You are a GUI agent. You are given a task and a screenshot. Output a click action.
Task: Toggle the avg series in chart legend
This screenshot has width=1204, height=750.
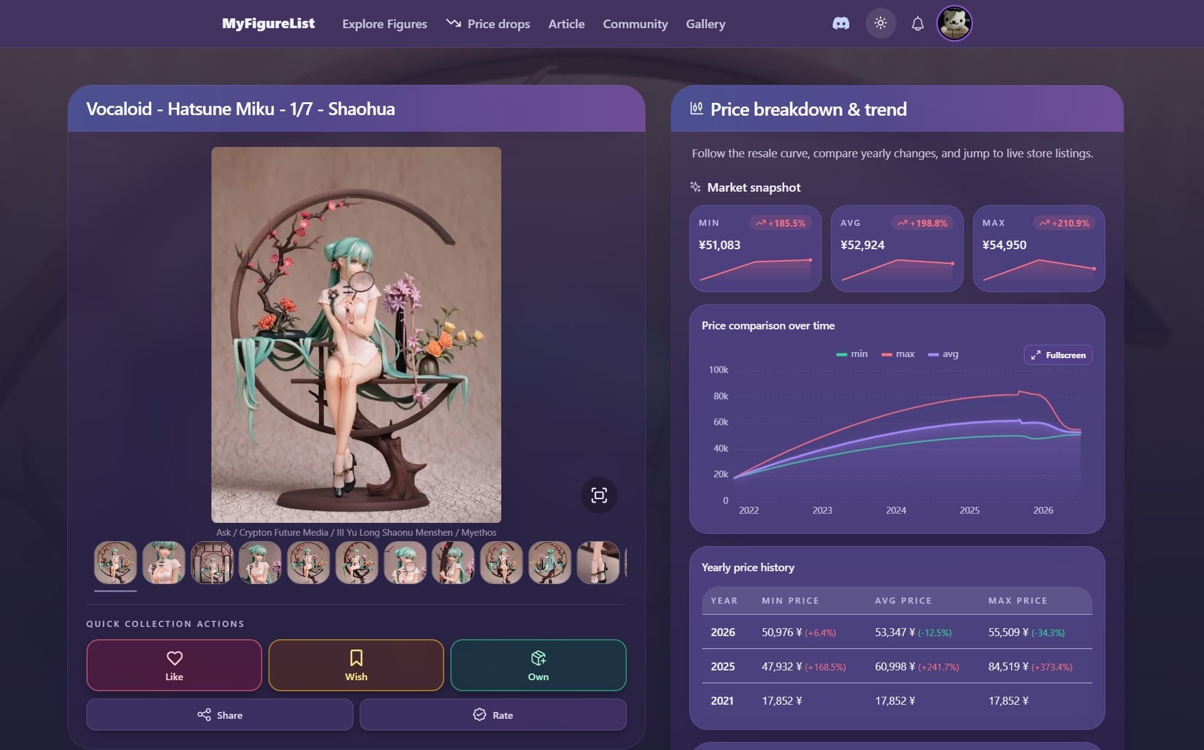[943, 354]
